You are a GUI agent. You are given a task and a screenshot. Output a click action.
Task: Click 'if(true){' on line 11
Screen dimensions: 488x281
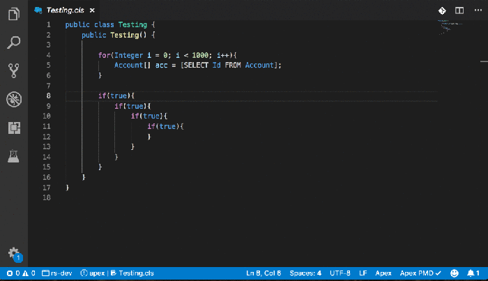tap(165, 126)
